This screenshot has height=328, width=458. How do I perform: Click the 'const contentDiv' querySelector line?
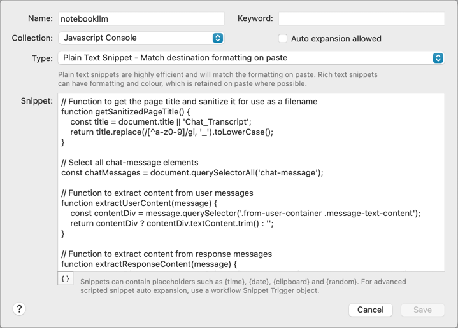(x=245, y=214)
